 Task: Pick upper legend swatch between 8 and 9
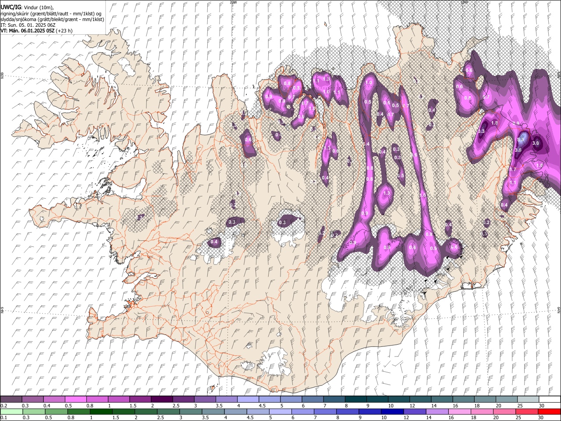click(x=355, y=399)
